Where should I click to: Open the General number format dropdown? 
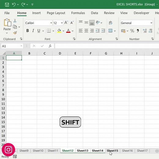click(151, 23)
